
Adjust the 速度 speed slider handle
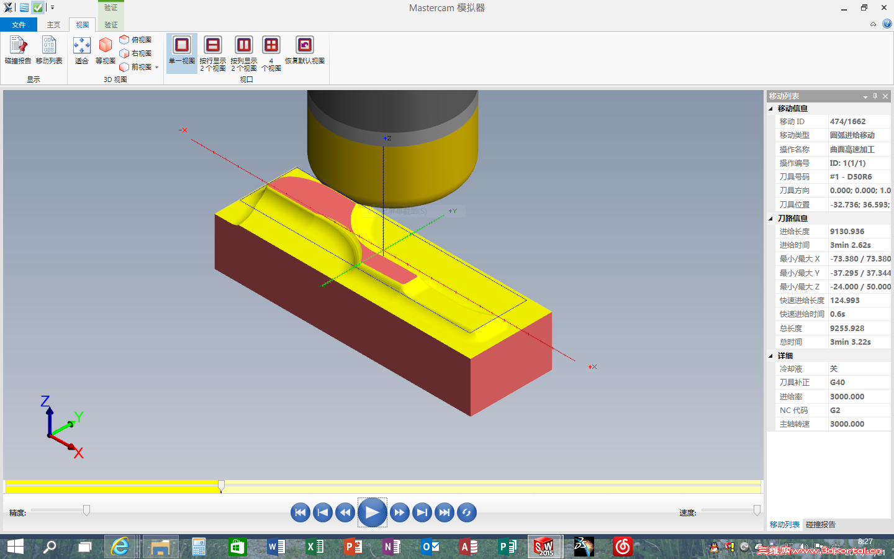click(x=757, y=510)
